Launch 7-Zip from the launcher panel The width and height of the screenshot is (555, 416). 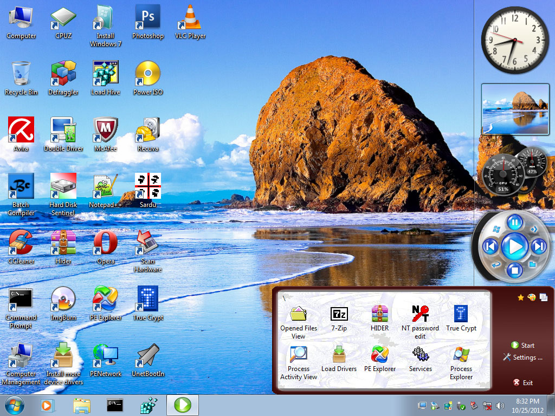[339, 318]
